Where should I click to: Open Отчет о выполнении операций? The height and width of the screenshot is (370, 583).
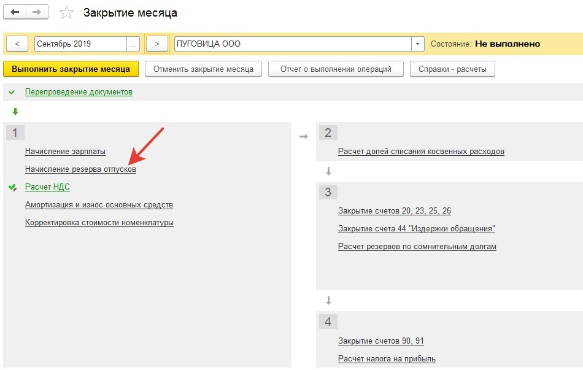[336, 69]
